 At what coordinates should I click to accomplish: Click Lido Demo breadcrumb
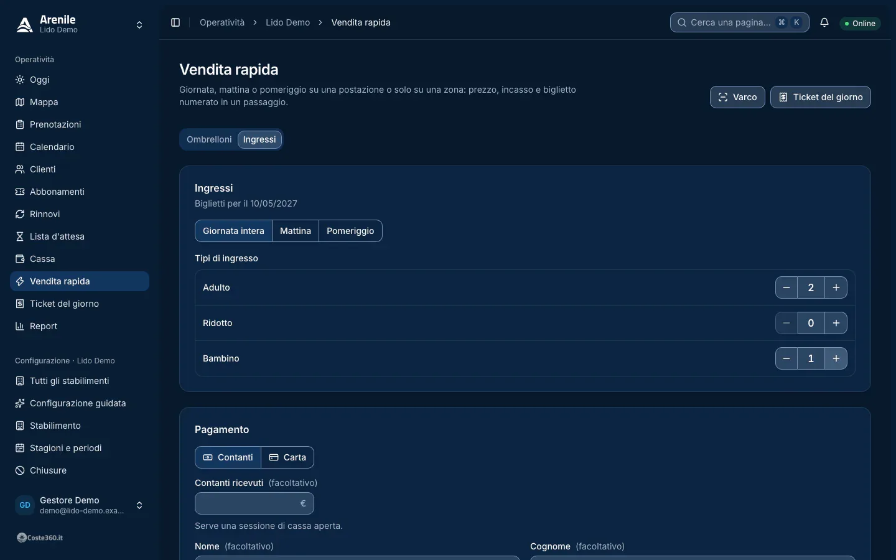click(x=287, y=22)
